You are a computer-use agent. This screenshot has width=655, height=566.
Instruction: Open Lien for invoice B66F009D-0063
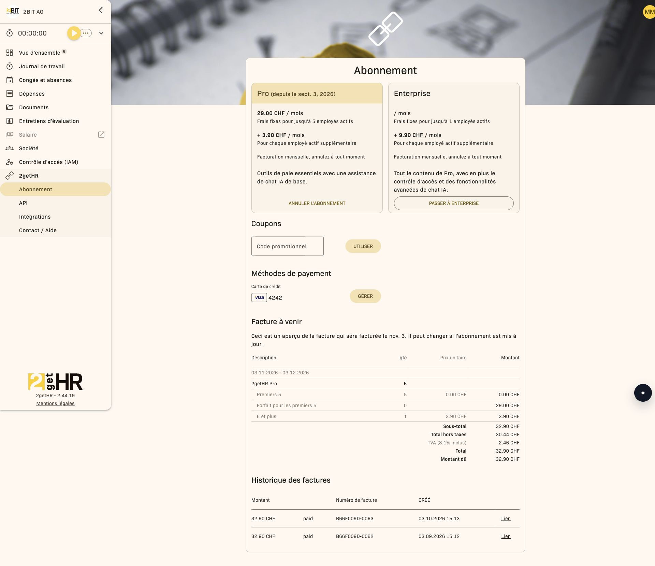tap(506, 519)
